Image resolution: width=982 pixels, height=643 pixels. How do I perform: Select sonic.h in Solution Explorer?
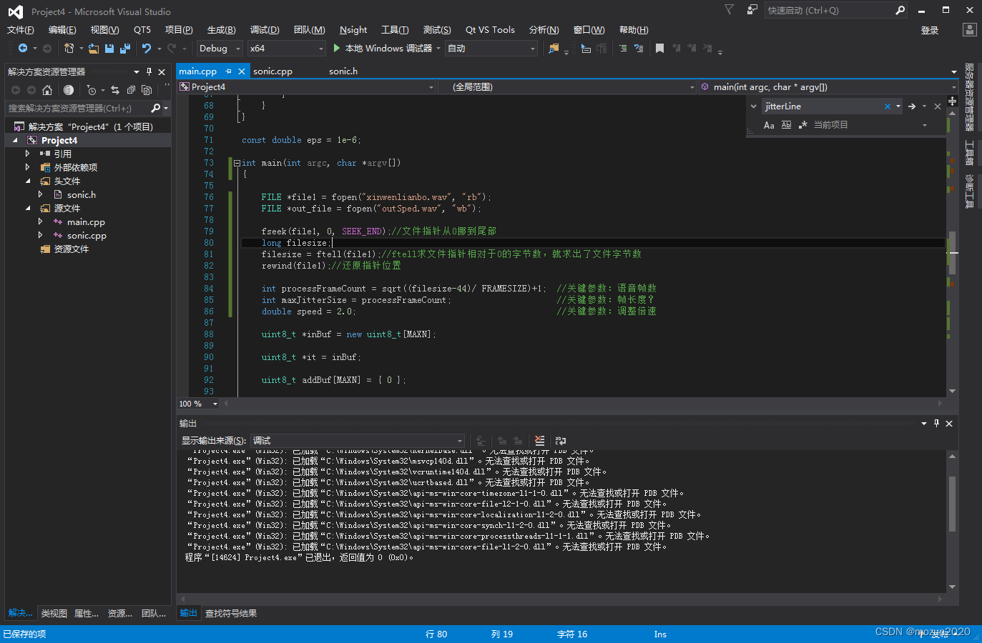pyautogui.click(x=81, y=195)
